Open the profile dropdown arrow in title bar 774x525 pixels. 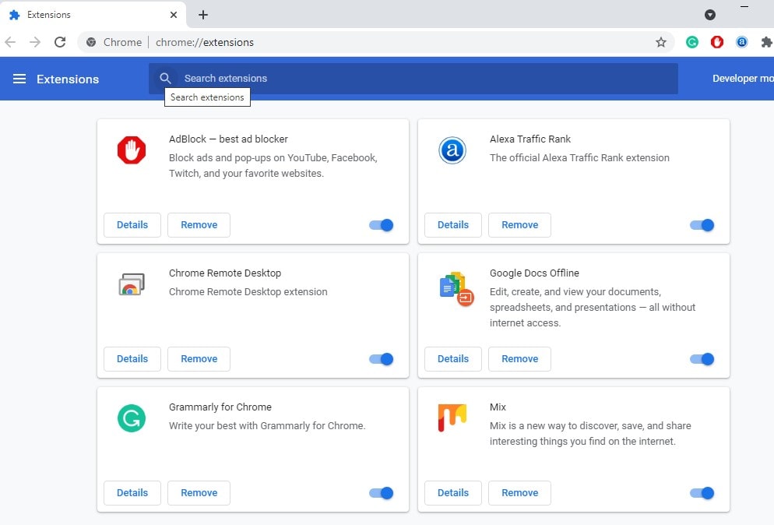[x=710, y=15]
